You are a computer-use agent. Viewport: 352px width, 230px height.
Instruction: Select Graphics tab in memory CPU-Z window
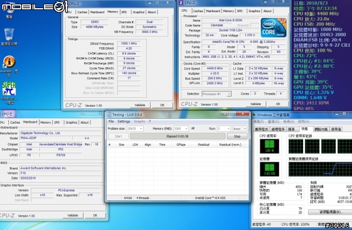[x=138, y=12]
